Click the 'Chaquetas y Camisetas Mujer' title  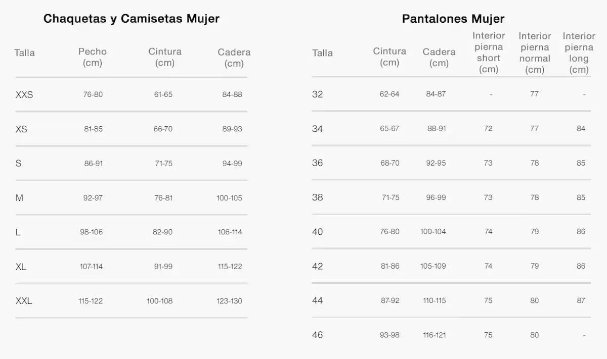pyautogui.click(x=131, y=19)
